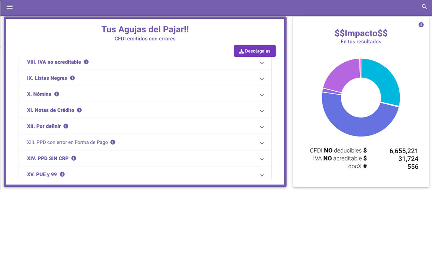The width and height of the screenshot is (432, 257).
Task: Show info for IX. Listas Negras
Action: point(72,78)
